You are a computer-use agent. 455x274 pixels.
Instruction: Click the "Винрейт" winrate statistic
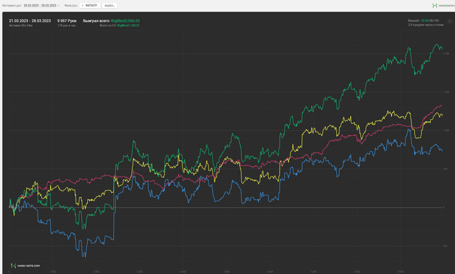[x=423, y=21]
